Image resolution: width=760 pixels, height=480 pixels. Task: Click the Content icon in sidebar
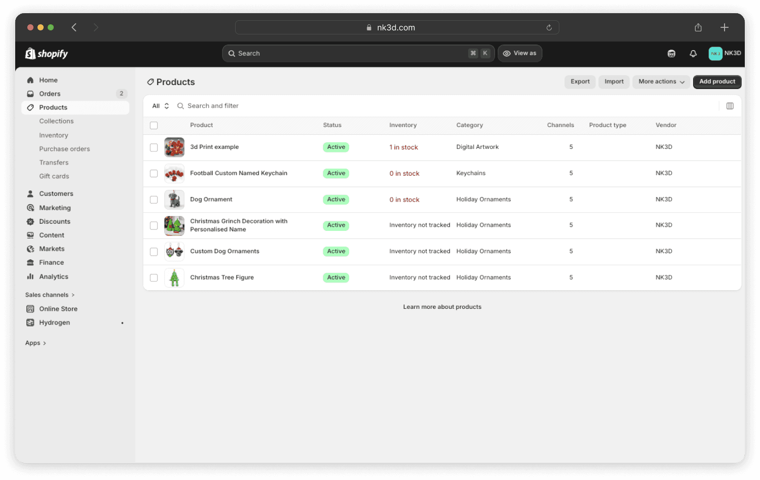[x=30, y=235]
